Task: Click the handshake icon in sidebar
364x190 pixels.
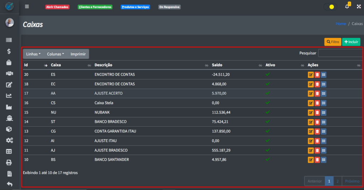Action: tap(9, 74)
